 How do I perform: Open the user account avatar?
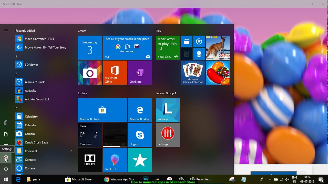(6, 123)
